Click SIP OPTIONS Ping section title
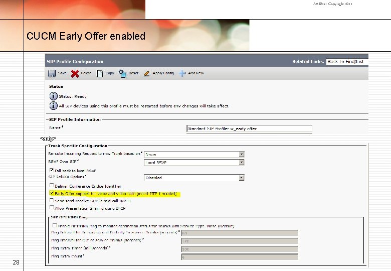Viewport: 391px width, 271px height. (69, 217)
